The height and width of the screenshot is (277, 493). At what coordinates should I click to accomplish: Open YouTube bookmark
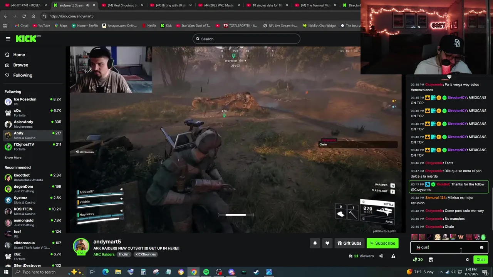[x=41, y=26]
